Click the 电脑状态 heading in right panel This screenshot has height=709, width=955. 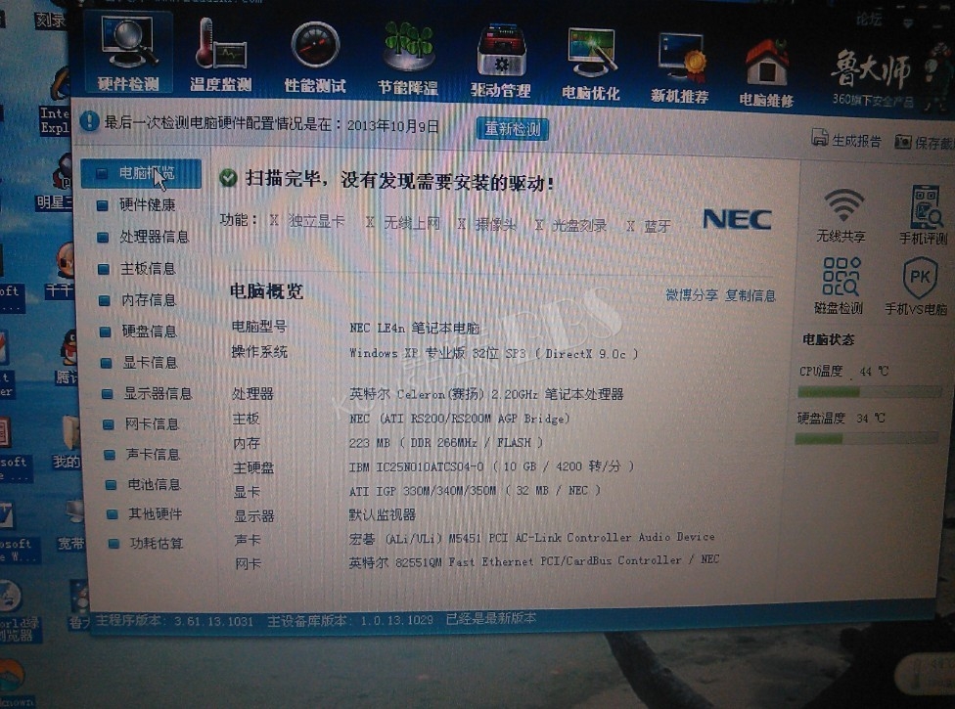tap(829, 339)
